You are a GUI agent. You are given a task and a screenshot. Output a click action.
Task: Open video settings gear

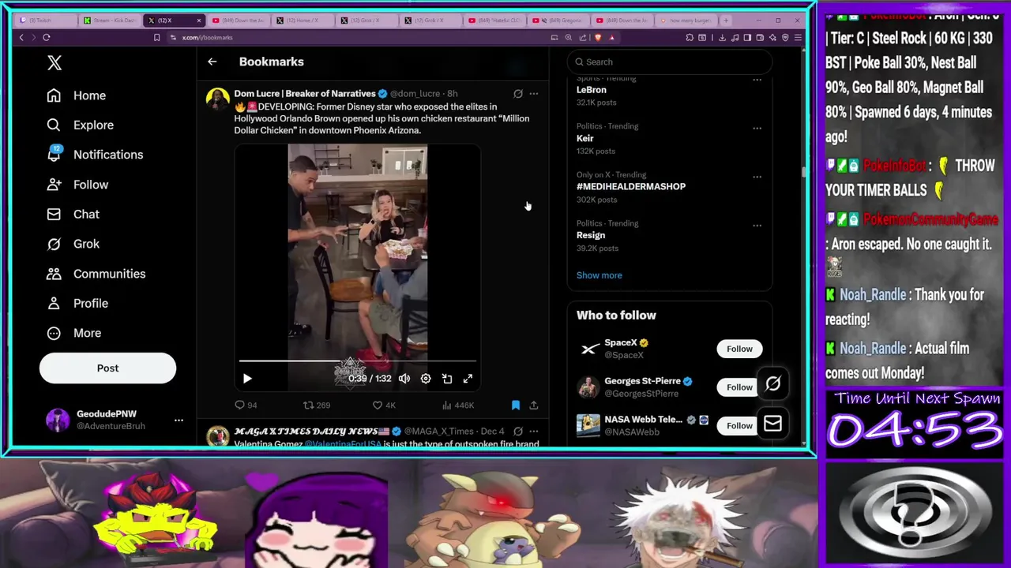point(426,379)
